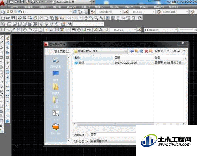Click Plot Preview icon
The height and width of the screenshot is (156, 197).
[25, 18]
